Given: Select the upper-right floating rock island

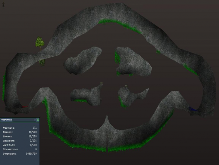Looking at the screenshot, I should (133, 61).
